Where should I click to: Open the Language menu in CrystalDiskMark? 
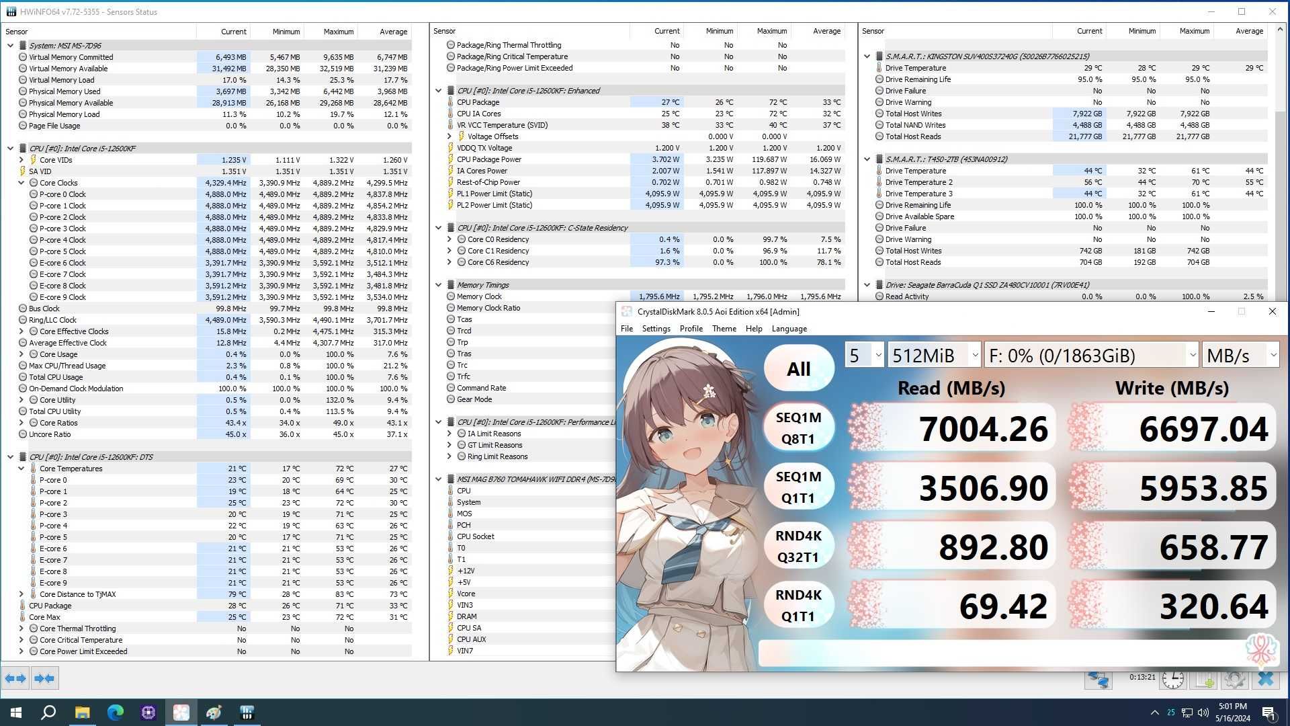coord(789,329)
